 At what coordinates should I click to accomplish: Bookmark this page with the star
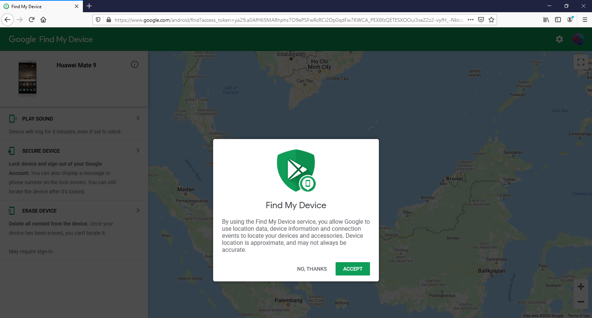tap(491, 20)
